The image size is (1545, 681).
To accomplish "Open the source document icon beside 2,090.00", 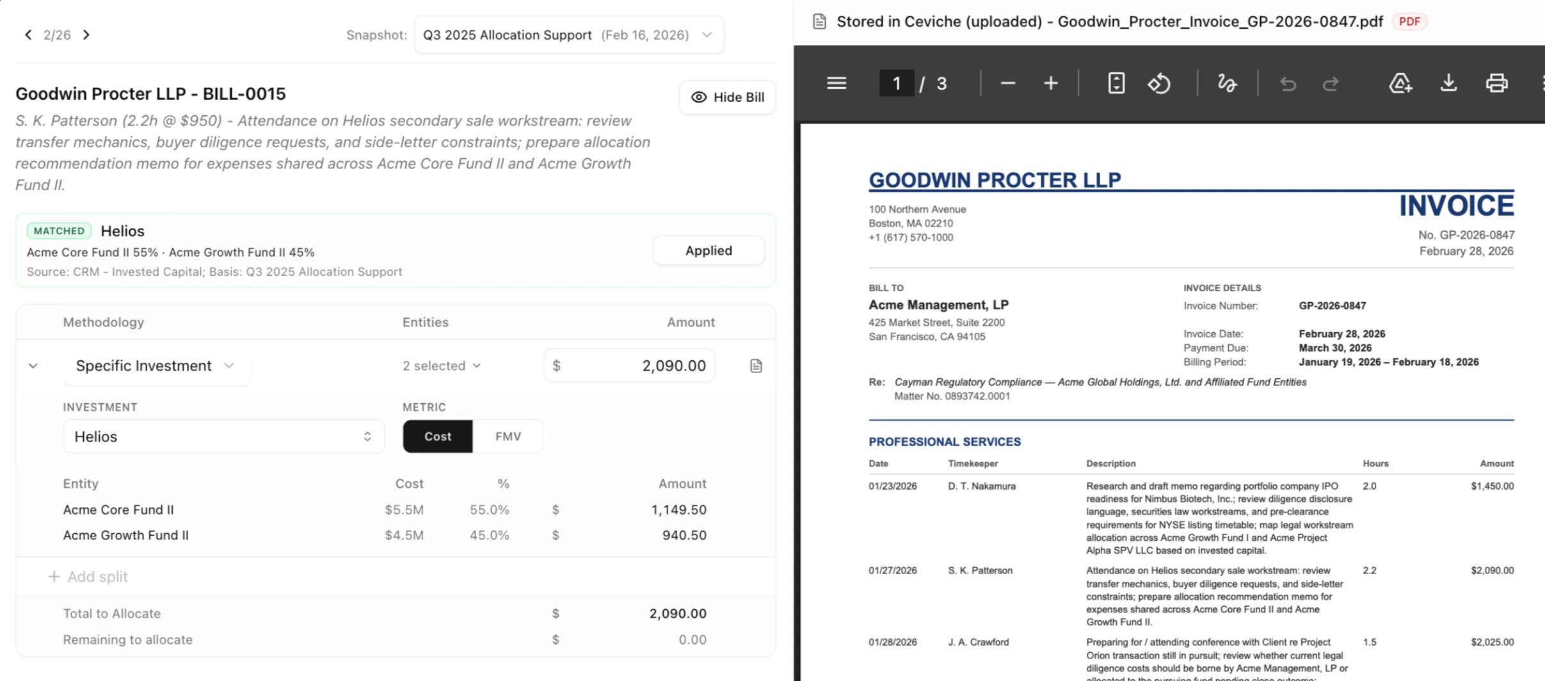I will tap(756, 365).
